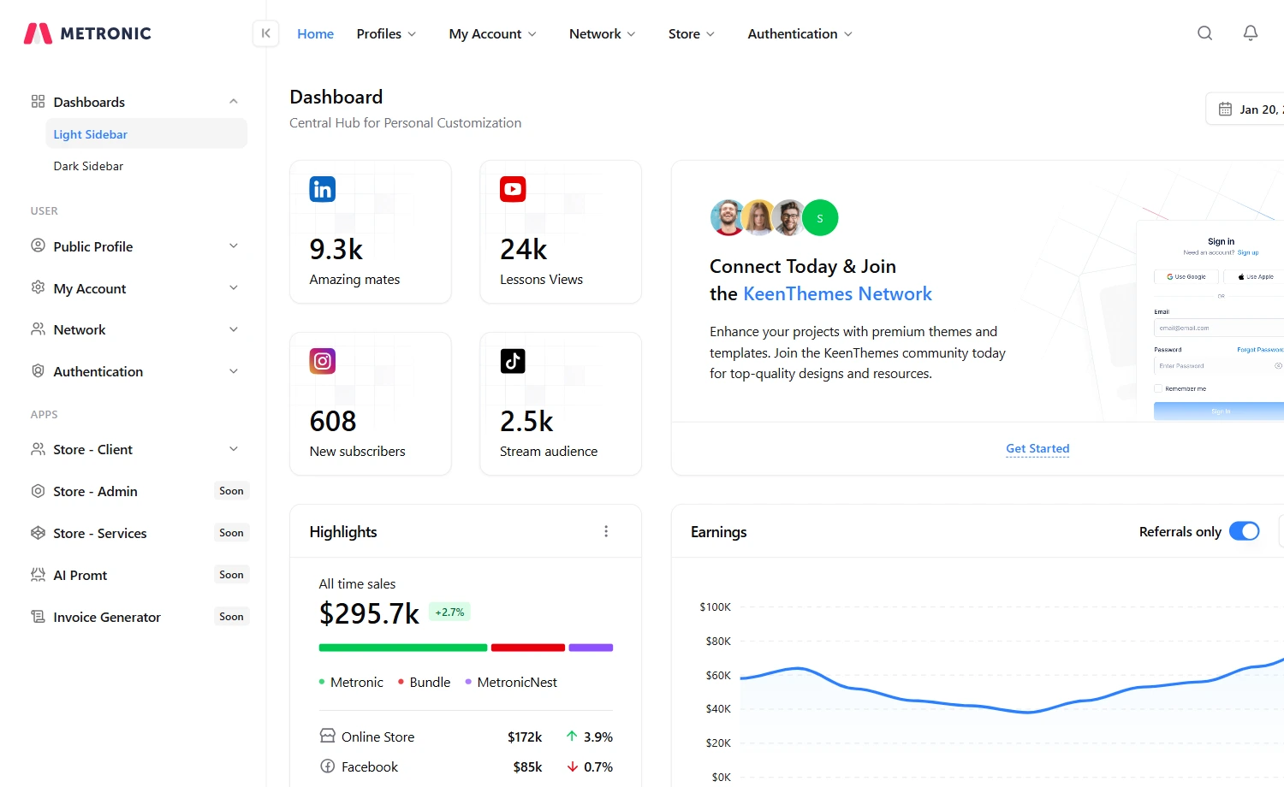Open the Jan 20 date picker button

1245,109
